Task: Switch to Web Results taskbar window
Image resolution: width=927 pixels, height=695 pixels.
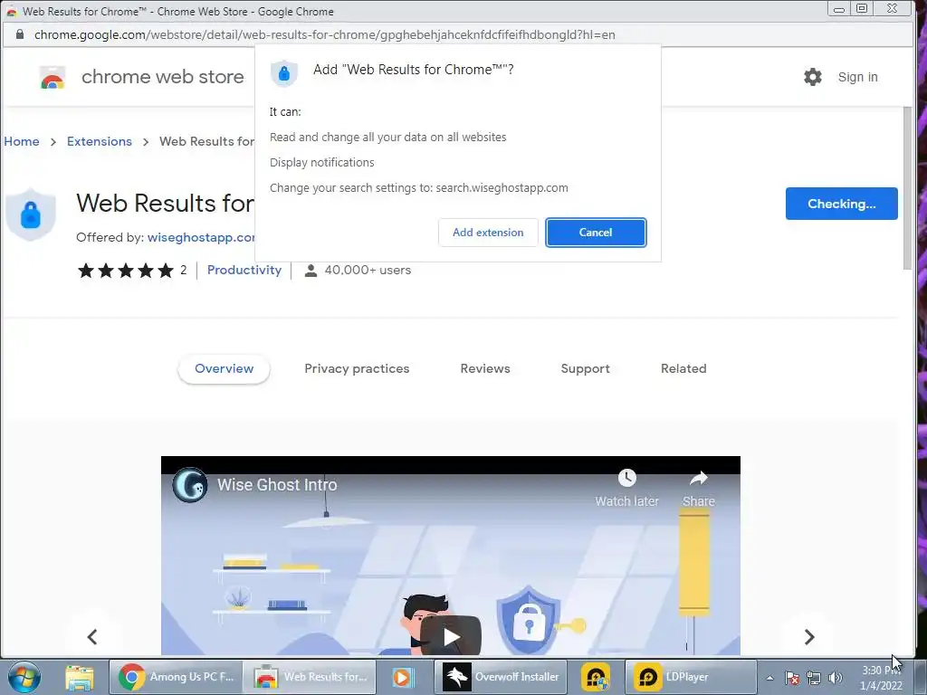Action: (x=310, y=677)
